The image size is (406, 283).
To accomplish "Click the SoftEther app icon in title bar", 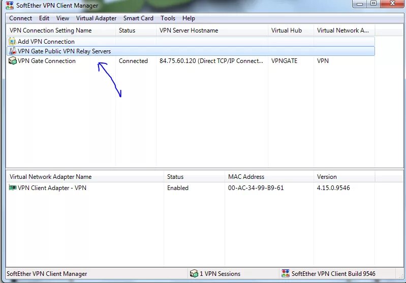I will pyautogui.click(x=10, y=6).
